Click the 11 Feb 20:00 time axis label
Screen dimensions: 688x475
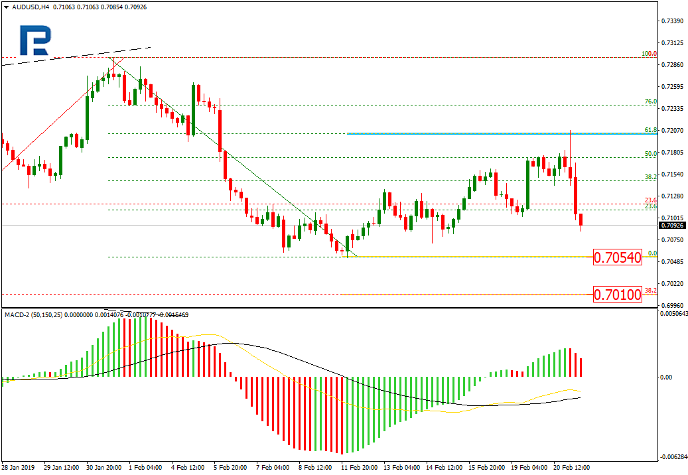pyautogui.click(x=359, y=467)
